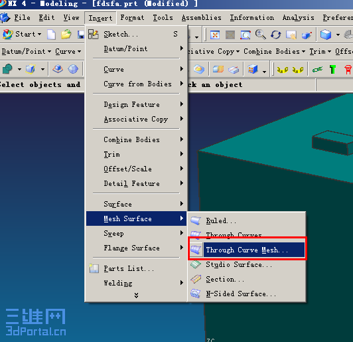Viewport: 353px width, 342px height.
Task: Expand the Curve submenu entry
Action: (136, 69)
